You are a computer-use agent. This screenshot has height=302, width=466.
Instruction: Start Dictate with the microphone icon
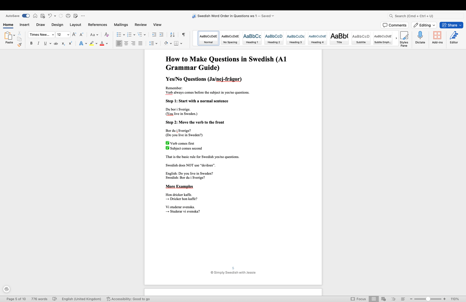coord(420,38)
